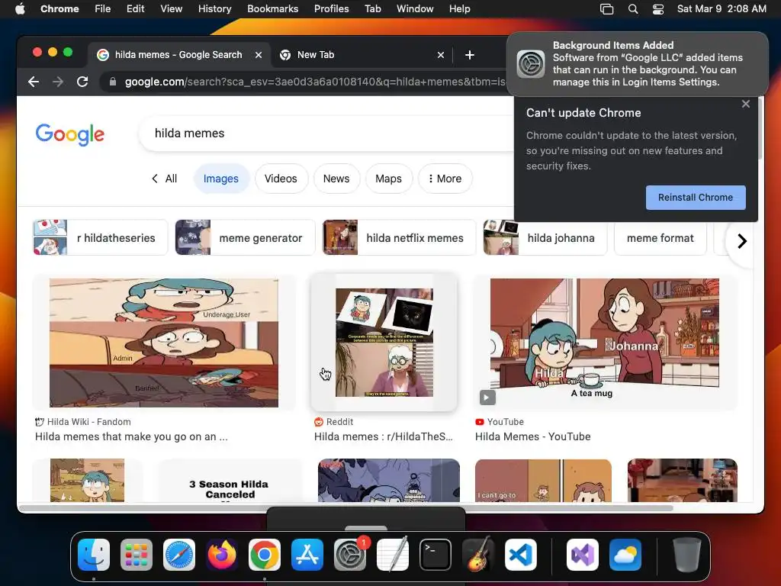Image resolution: width=781 pixels, height=586 pixels.
Task: Select the 'hilda netflix memes' suggestion chip
Action: coord(399,238)
